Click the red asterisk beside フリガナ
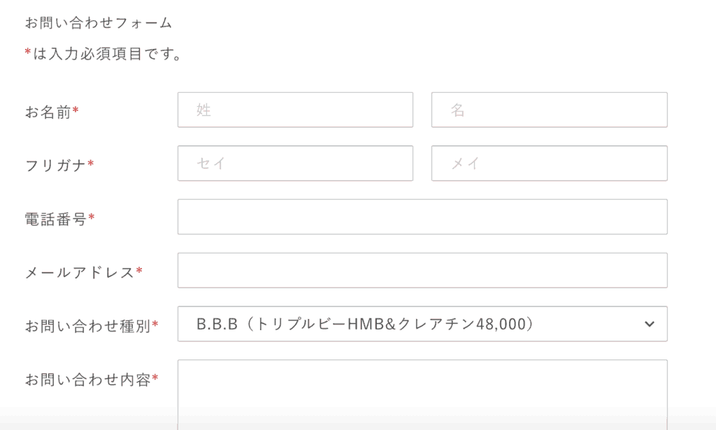 tap(91, 164)
